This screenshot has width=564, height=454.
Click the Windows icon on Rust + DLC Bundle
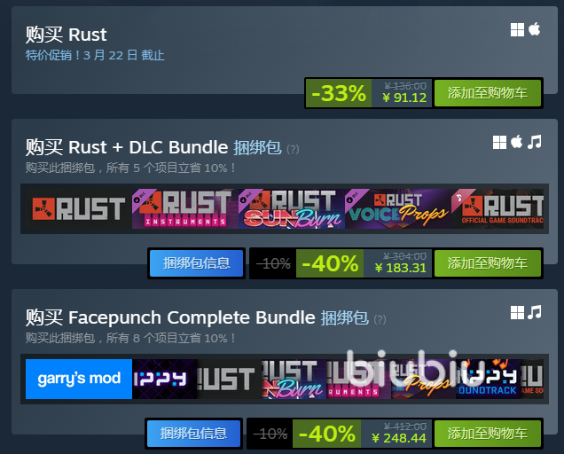[499, 143]
